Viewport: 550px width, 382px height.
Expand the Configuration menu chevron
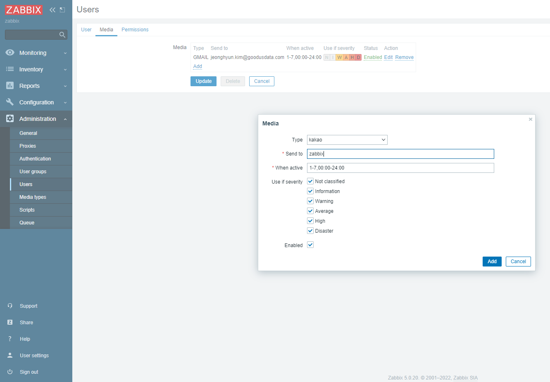(65, 103)
